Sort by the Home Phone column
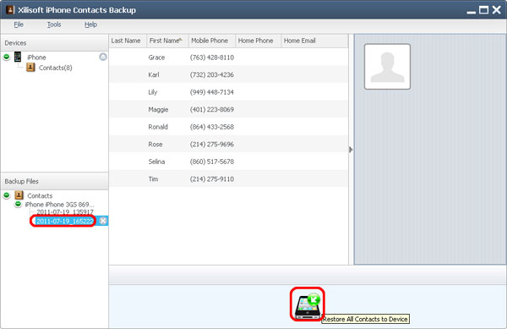The image size is (507, 329). [258, 41]
